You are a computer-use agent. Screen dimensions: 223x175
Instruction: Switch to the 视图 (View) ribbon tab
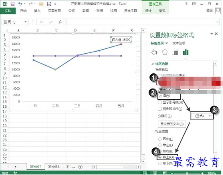(113, 11)
